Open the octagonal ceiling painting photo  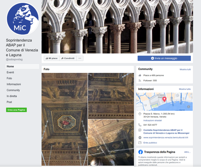point(64,119)
